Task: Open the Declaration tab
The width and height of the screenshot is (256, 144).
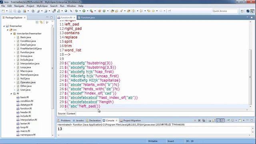Action: (93, 120)
